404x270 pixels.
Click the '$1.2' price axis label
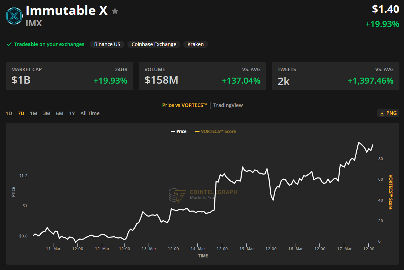[23, 176]
